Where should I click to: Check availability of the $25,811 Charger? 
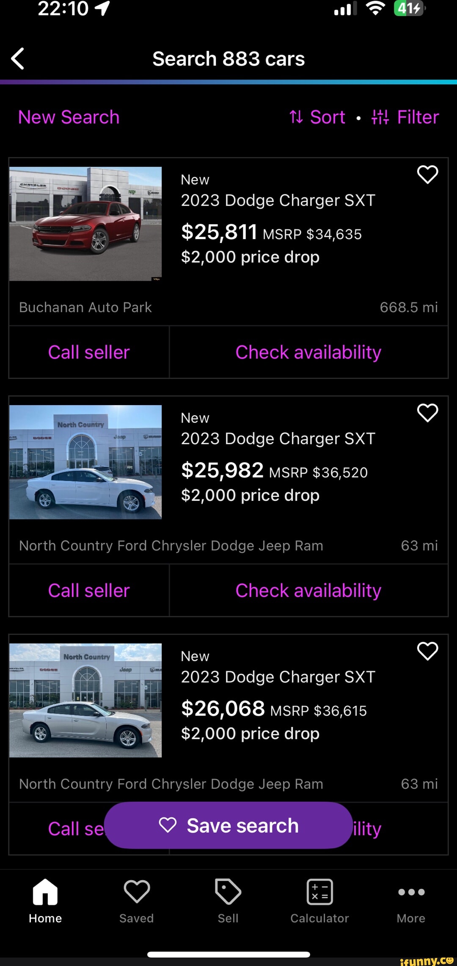(x=308, y=352)
